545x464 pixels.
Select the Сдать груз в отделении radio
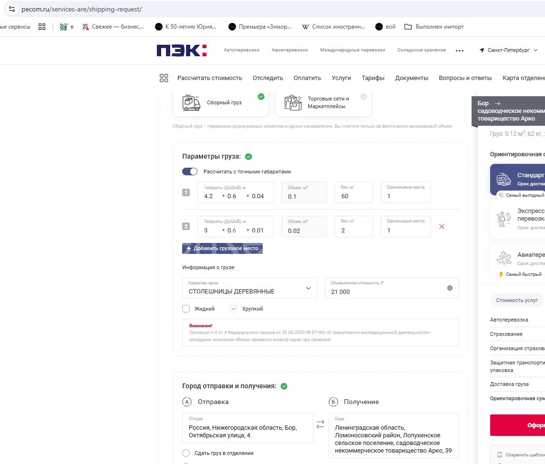[186, 453]
